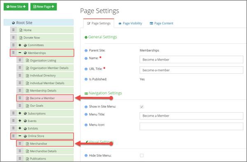247x162 pixels.
Task: Click the info icon beside URL Title
Action: [86, 69]
